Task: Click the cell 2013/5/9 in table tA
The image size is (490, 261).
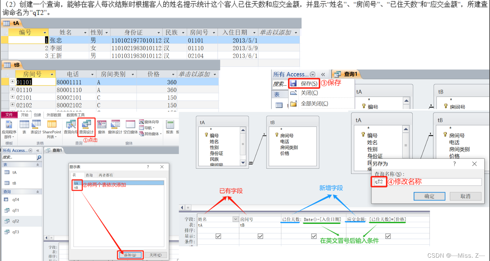Action: 238,48
